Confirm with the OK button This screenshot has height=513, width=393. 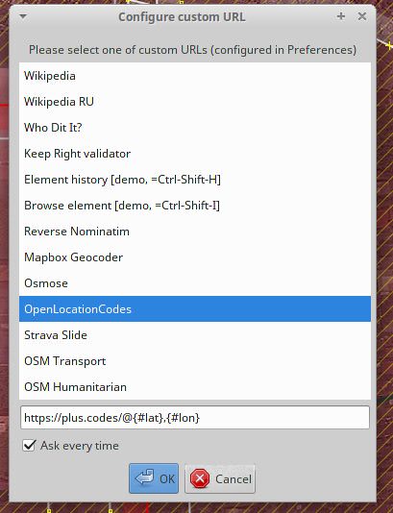(154, 478)
